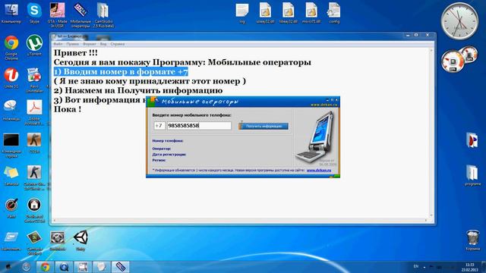
Task: Click the magnifier app in the taskbar
Action: pos(64,267)
